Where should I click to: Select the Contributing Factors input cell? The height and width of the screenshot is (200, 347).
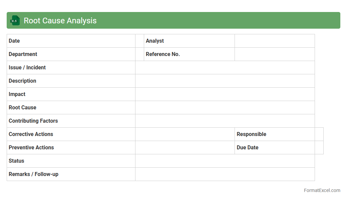pyautogui.click(x=225, y=121)
